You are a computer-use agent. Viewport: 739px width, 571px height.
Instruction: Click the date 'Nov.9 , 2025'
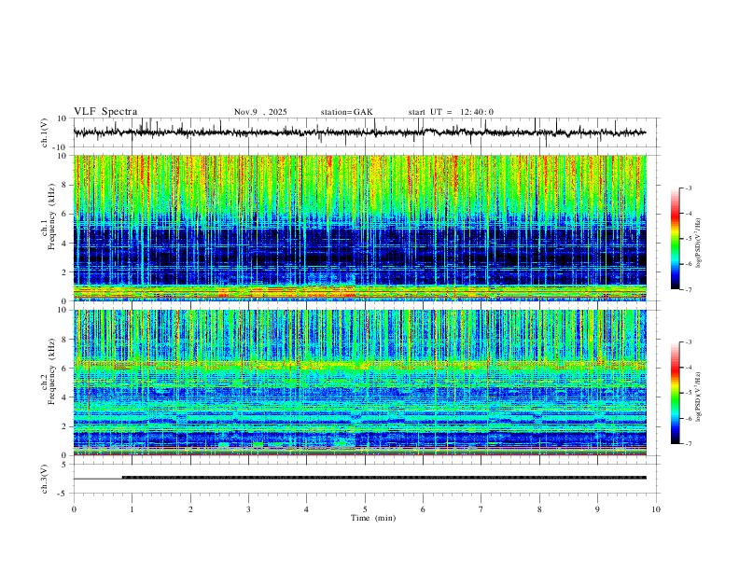coord(260,112)
